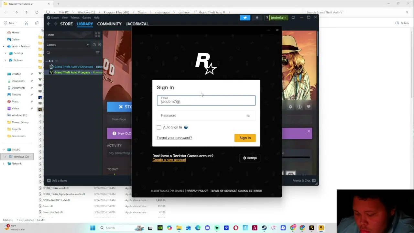This screenshot has width=414, height=233.
Task: Tick the Auto Sign In checkbox
Action: click(159, 127)
